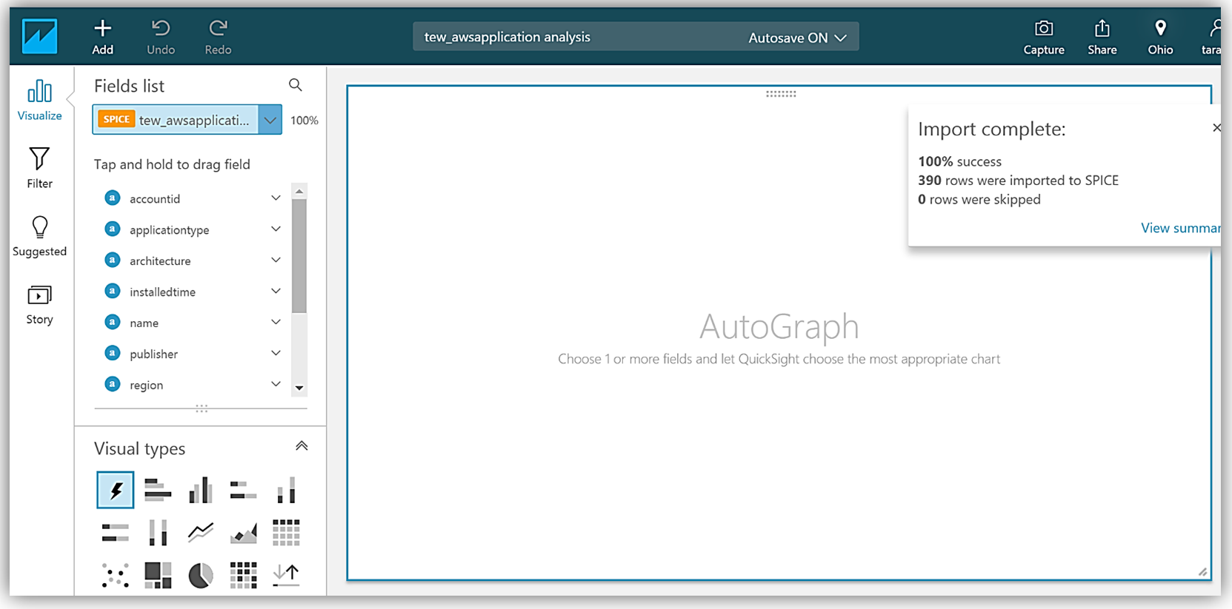The width and height of the screenshot is (1232, 609).
Task: Select the AutoGraph lightning bolt visual type
Action: tap(116, 490)
